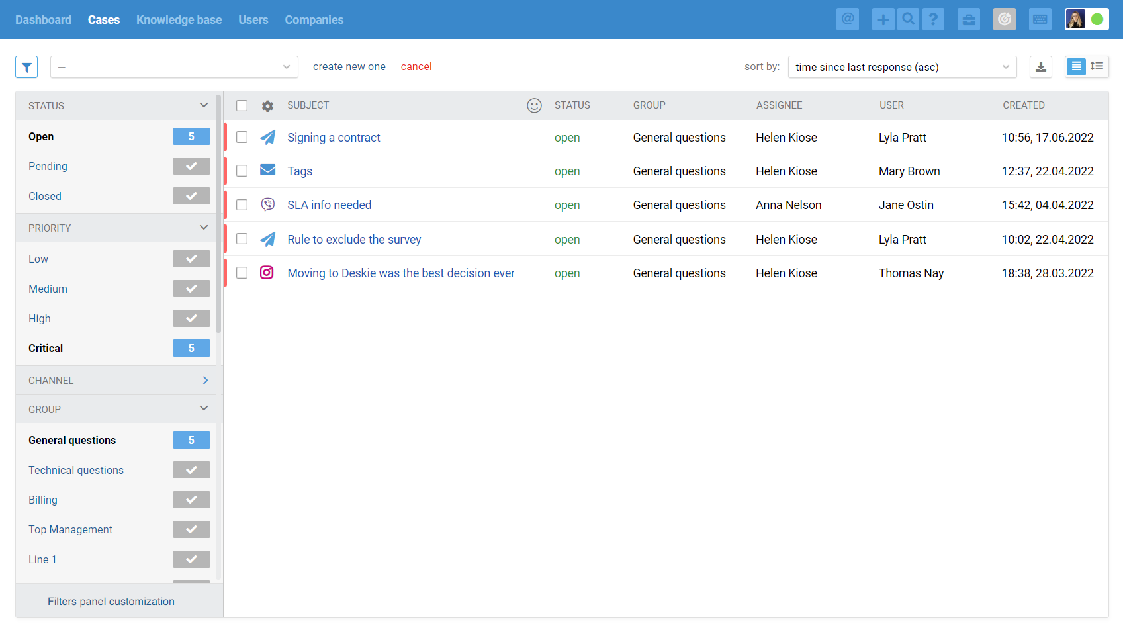Toggle Line 1 group filter checkmark
Screen dimensions: 1123x632
click(191, 559)
